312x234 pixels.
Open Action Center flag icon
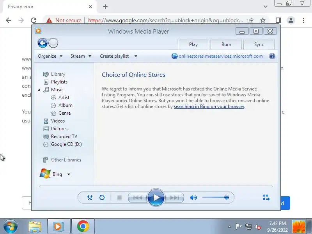coord(239,227)
